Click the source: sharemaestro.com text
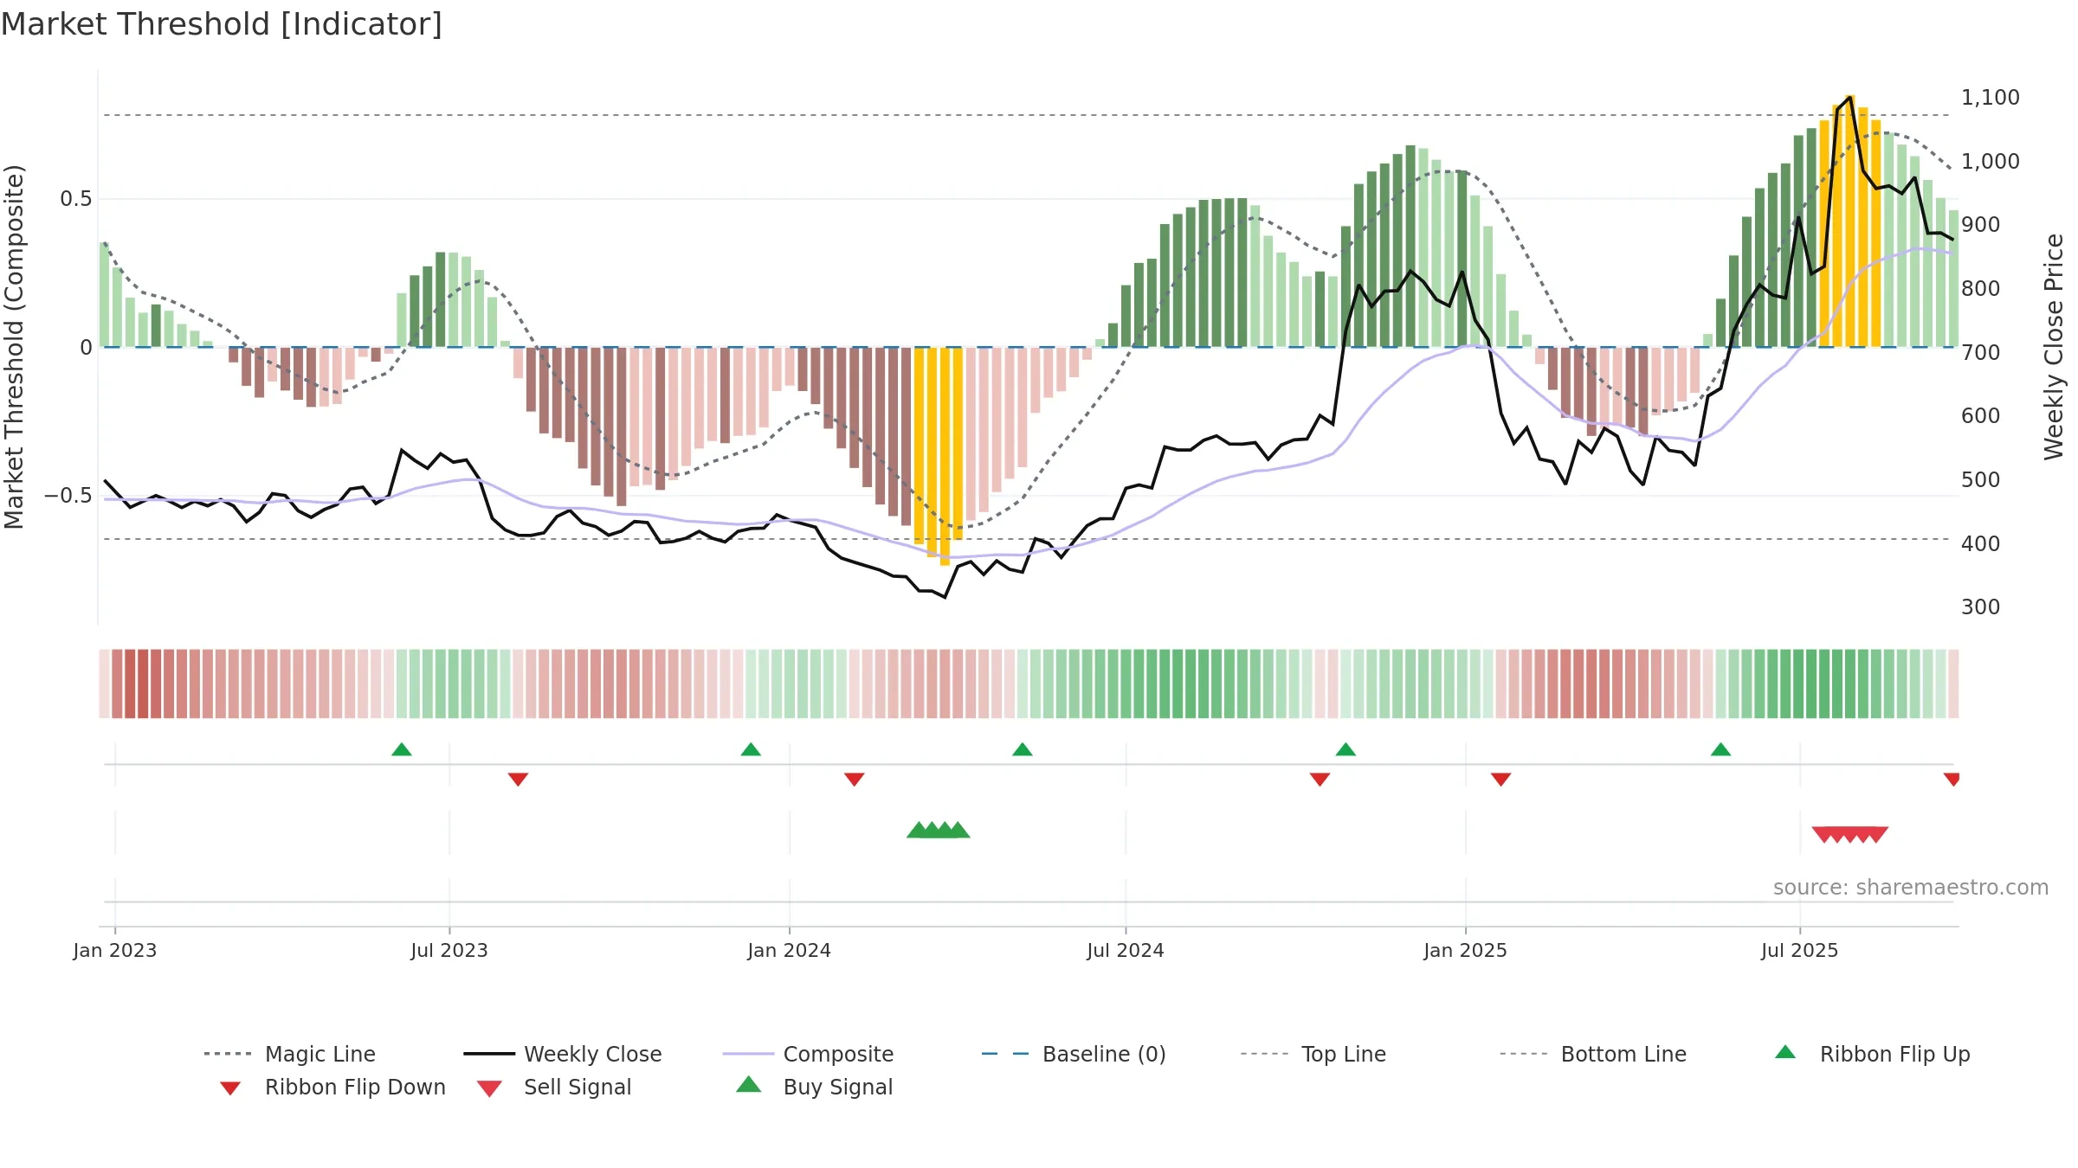Image resolution: width=2078 pixels, height=1168 pixels. click(x=1911, y=888)
